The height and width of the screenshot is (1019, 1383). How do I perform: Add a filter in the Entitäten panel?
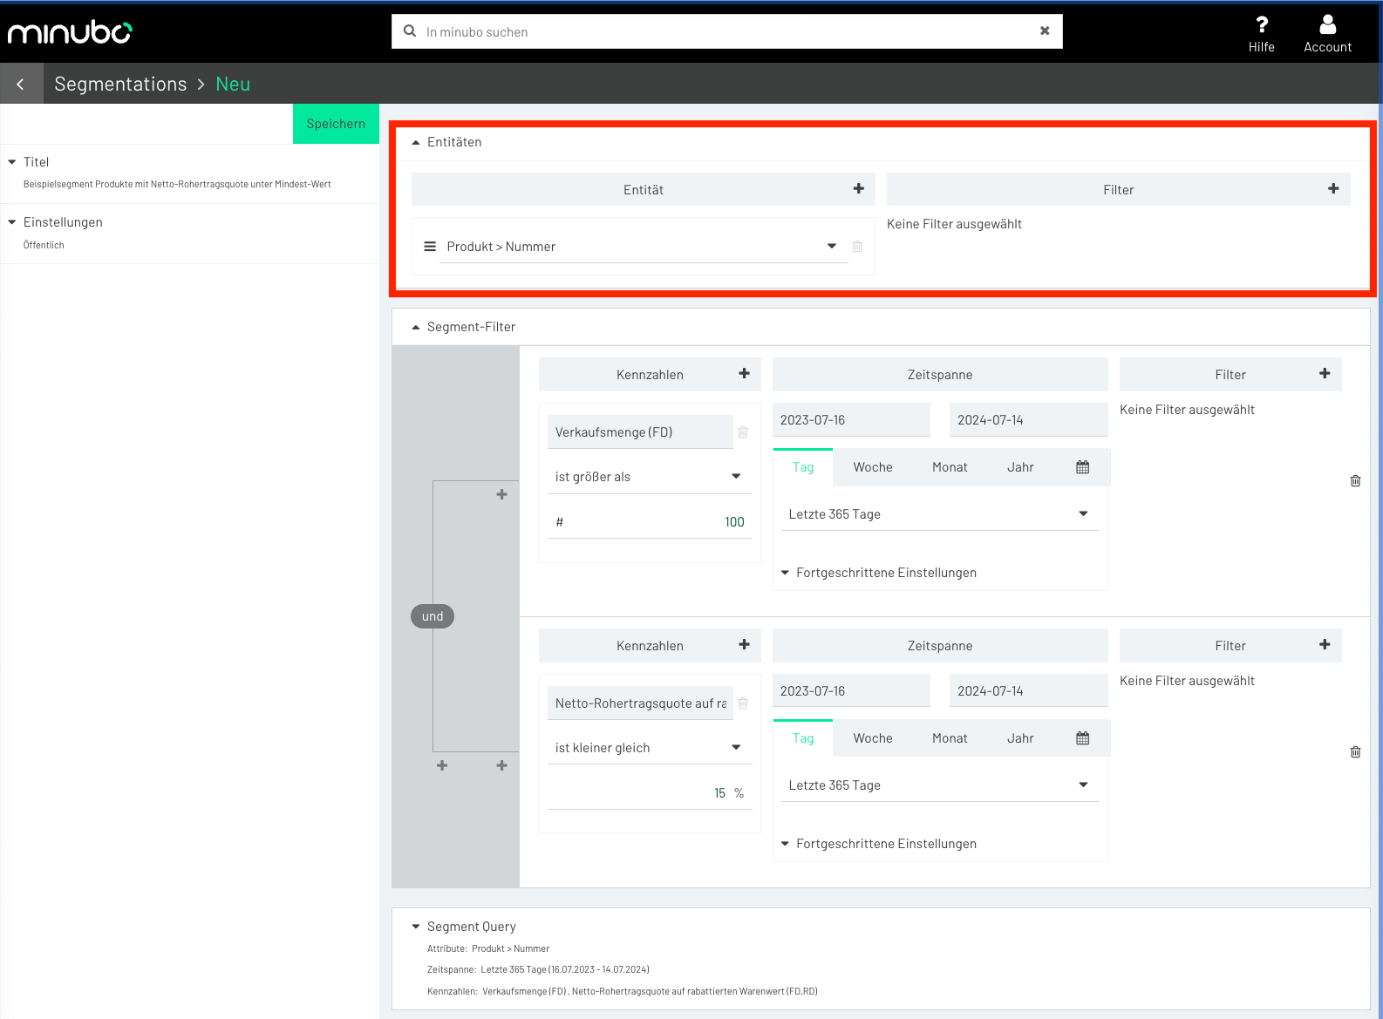(x=1333, y=188)
